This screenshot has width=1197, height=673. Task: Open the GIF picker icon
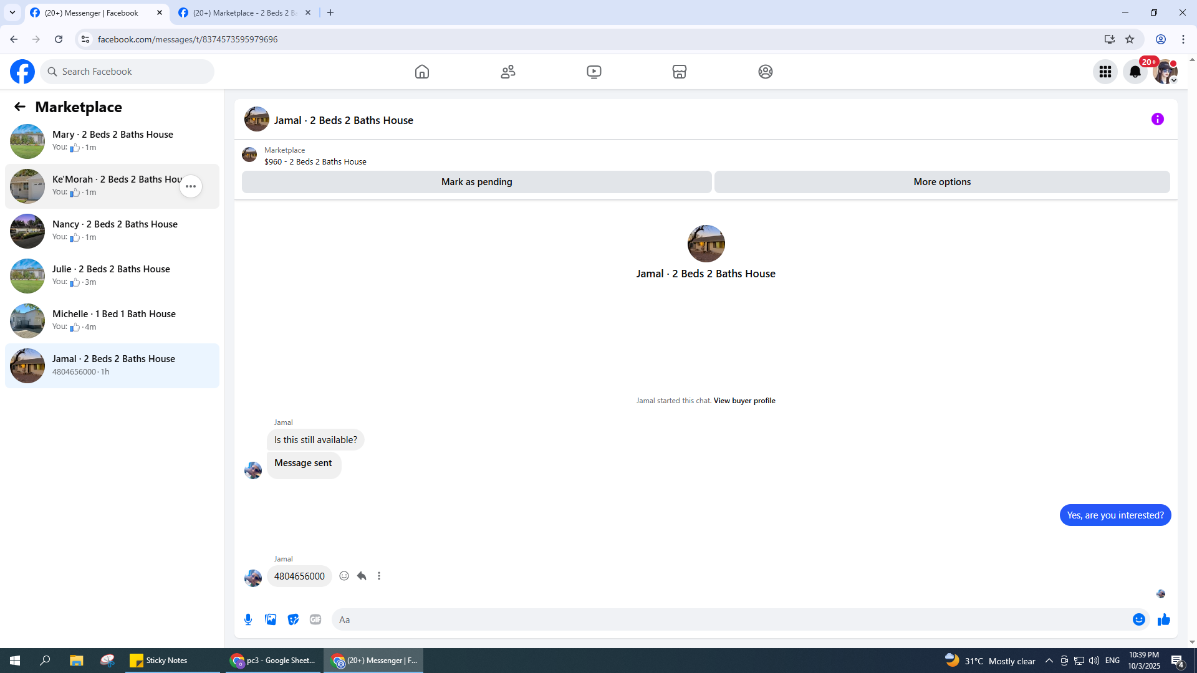[x=315, y=619]
